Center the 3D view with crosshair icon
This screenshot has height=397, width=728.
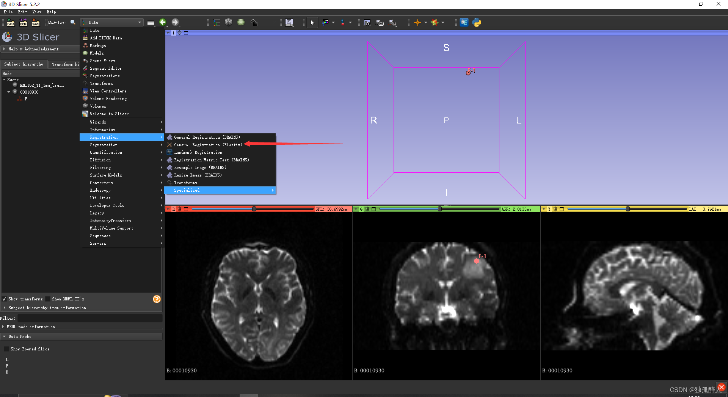coord(180,33)
